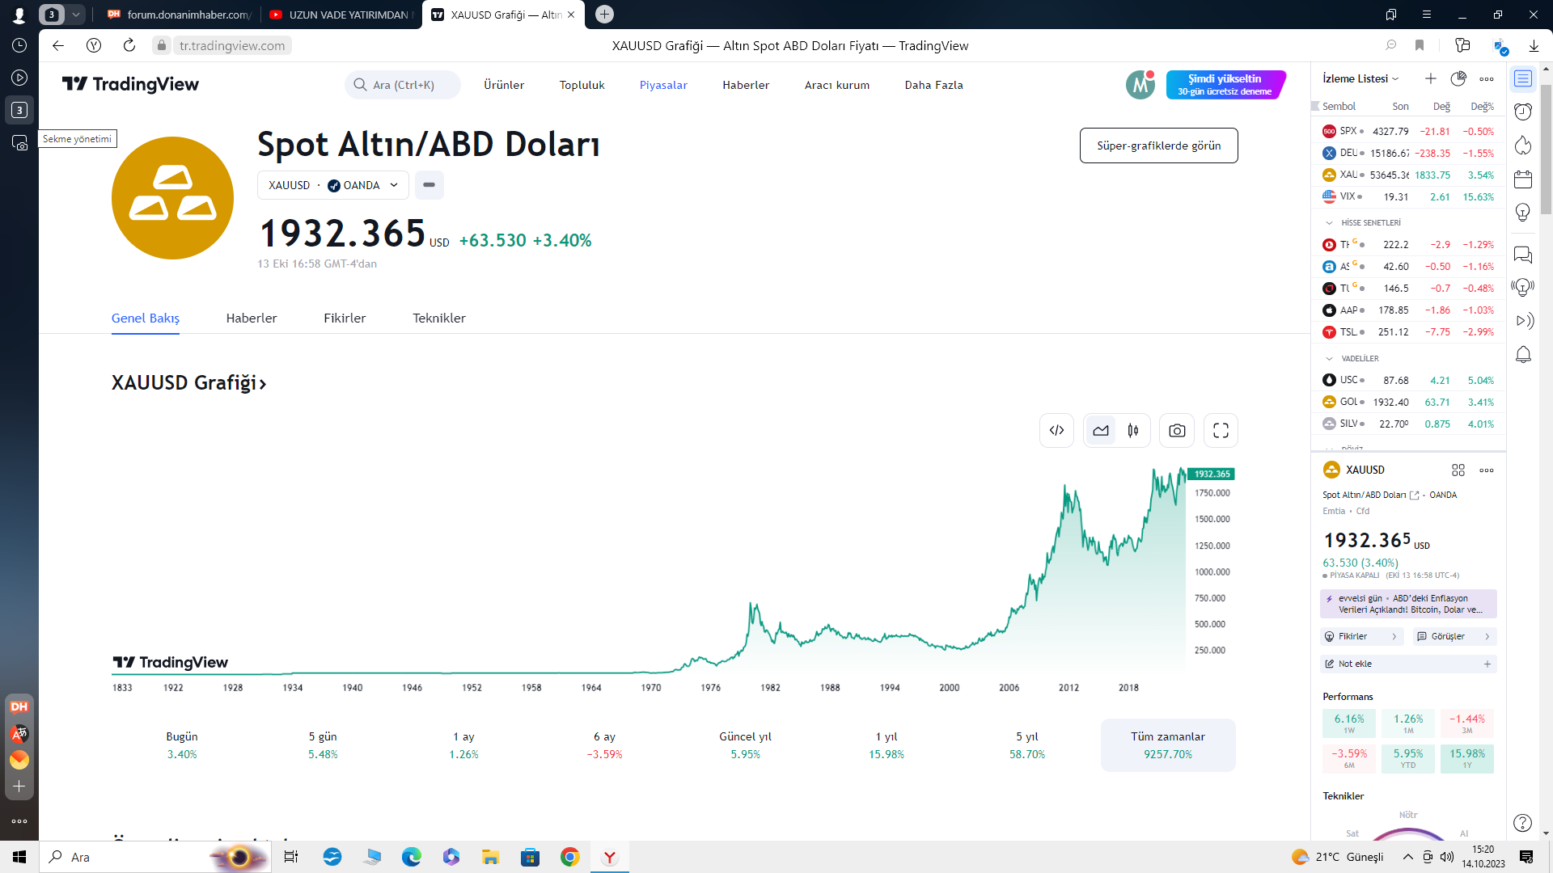Select the 5 gün time range
Viewport: 1553px width, 873px height.
[323, 745]
